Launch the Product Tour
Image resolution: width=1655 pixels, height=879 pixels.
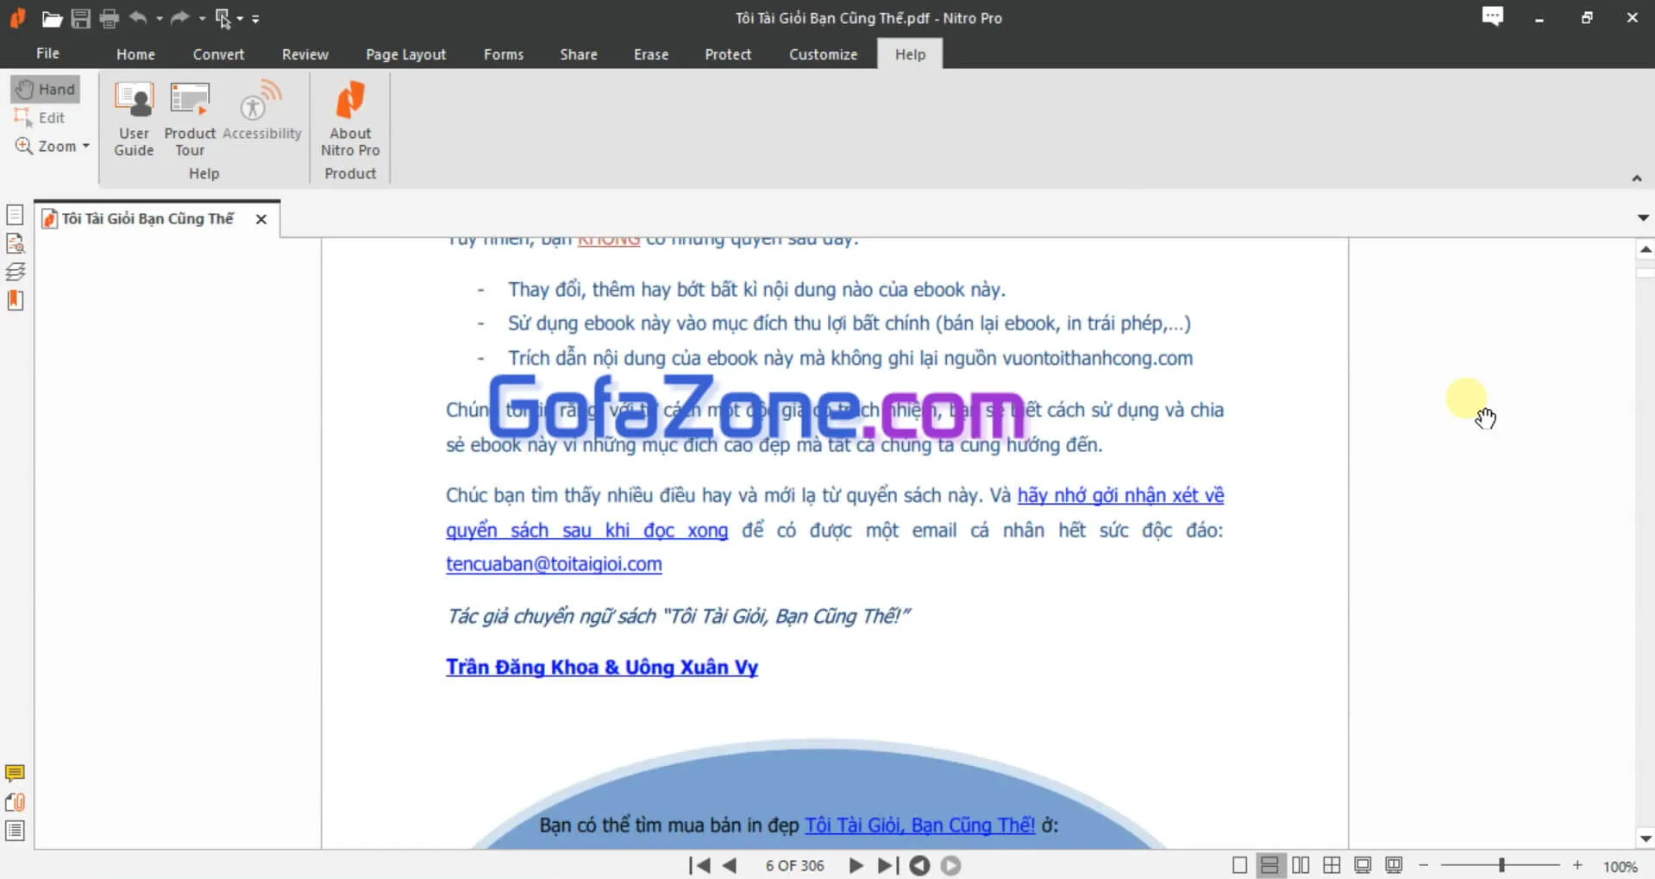click(x=190, y=119)
